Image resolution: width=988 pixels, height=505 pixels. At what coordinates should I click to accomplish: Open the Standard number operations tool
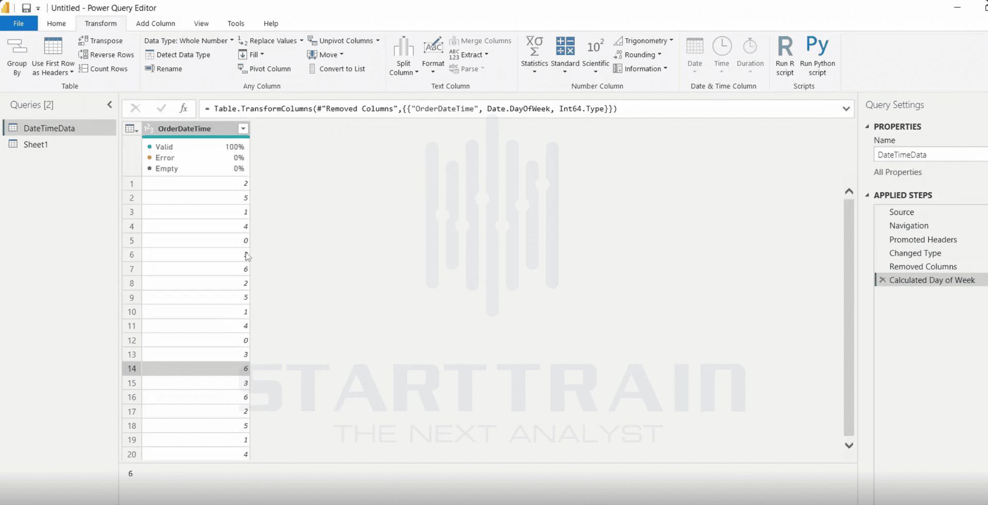tap(565, 55)
